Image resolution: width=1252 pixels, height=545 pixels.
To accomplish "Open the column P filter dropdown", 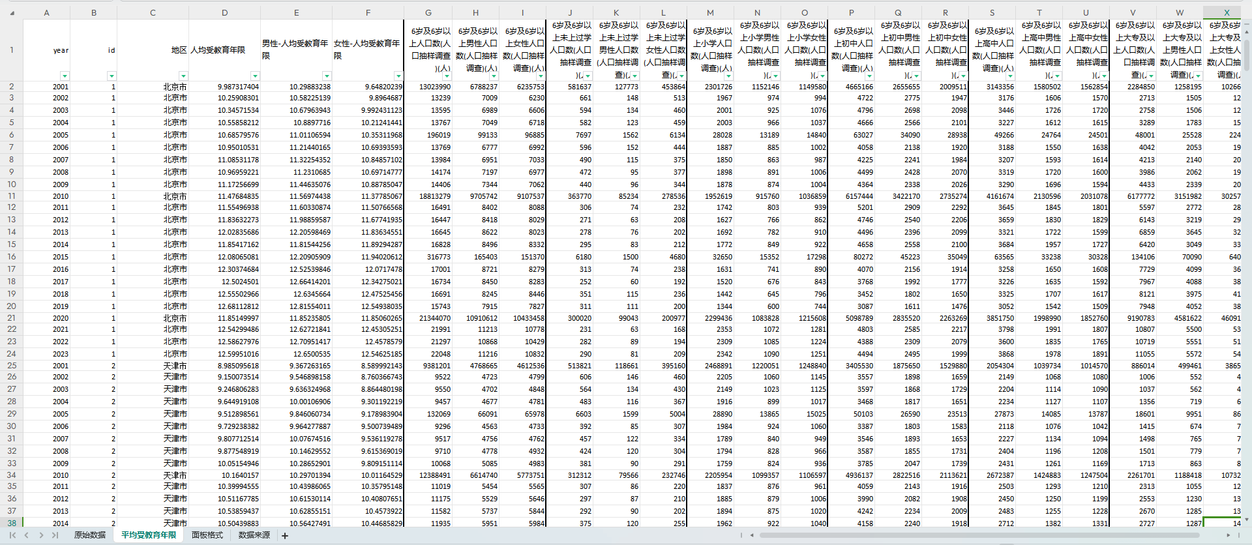I will [x=869, y=76].
